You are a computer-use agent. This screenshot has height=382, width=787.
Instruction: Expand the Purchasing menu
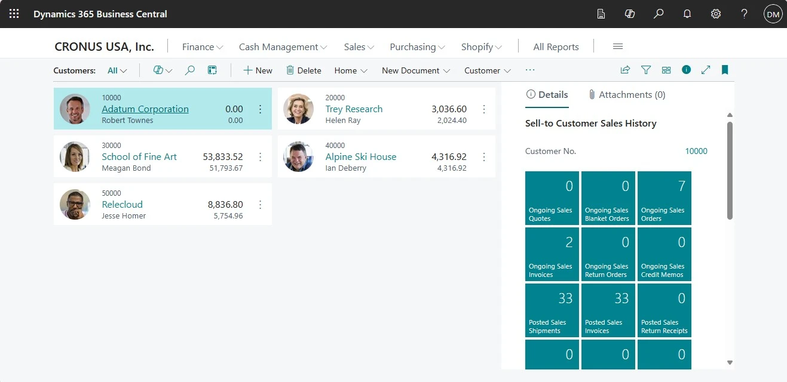coord(418,47)
